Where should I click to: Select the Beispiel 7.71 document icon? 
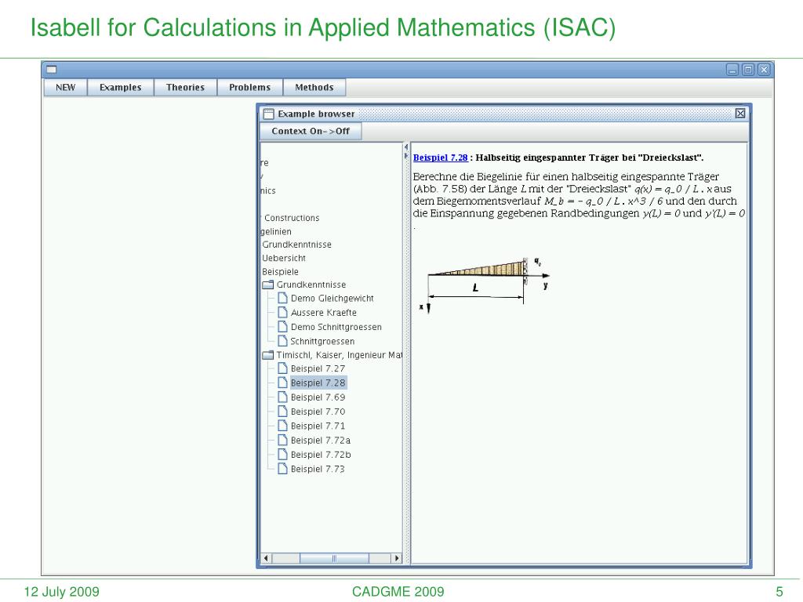point(282,426)
